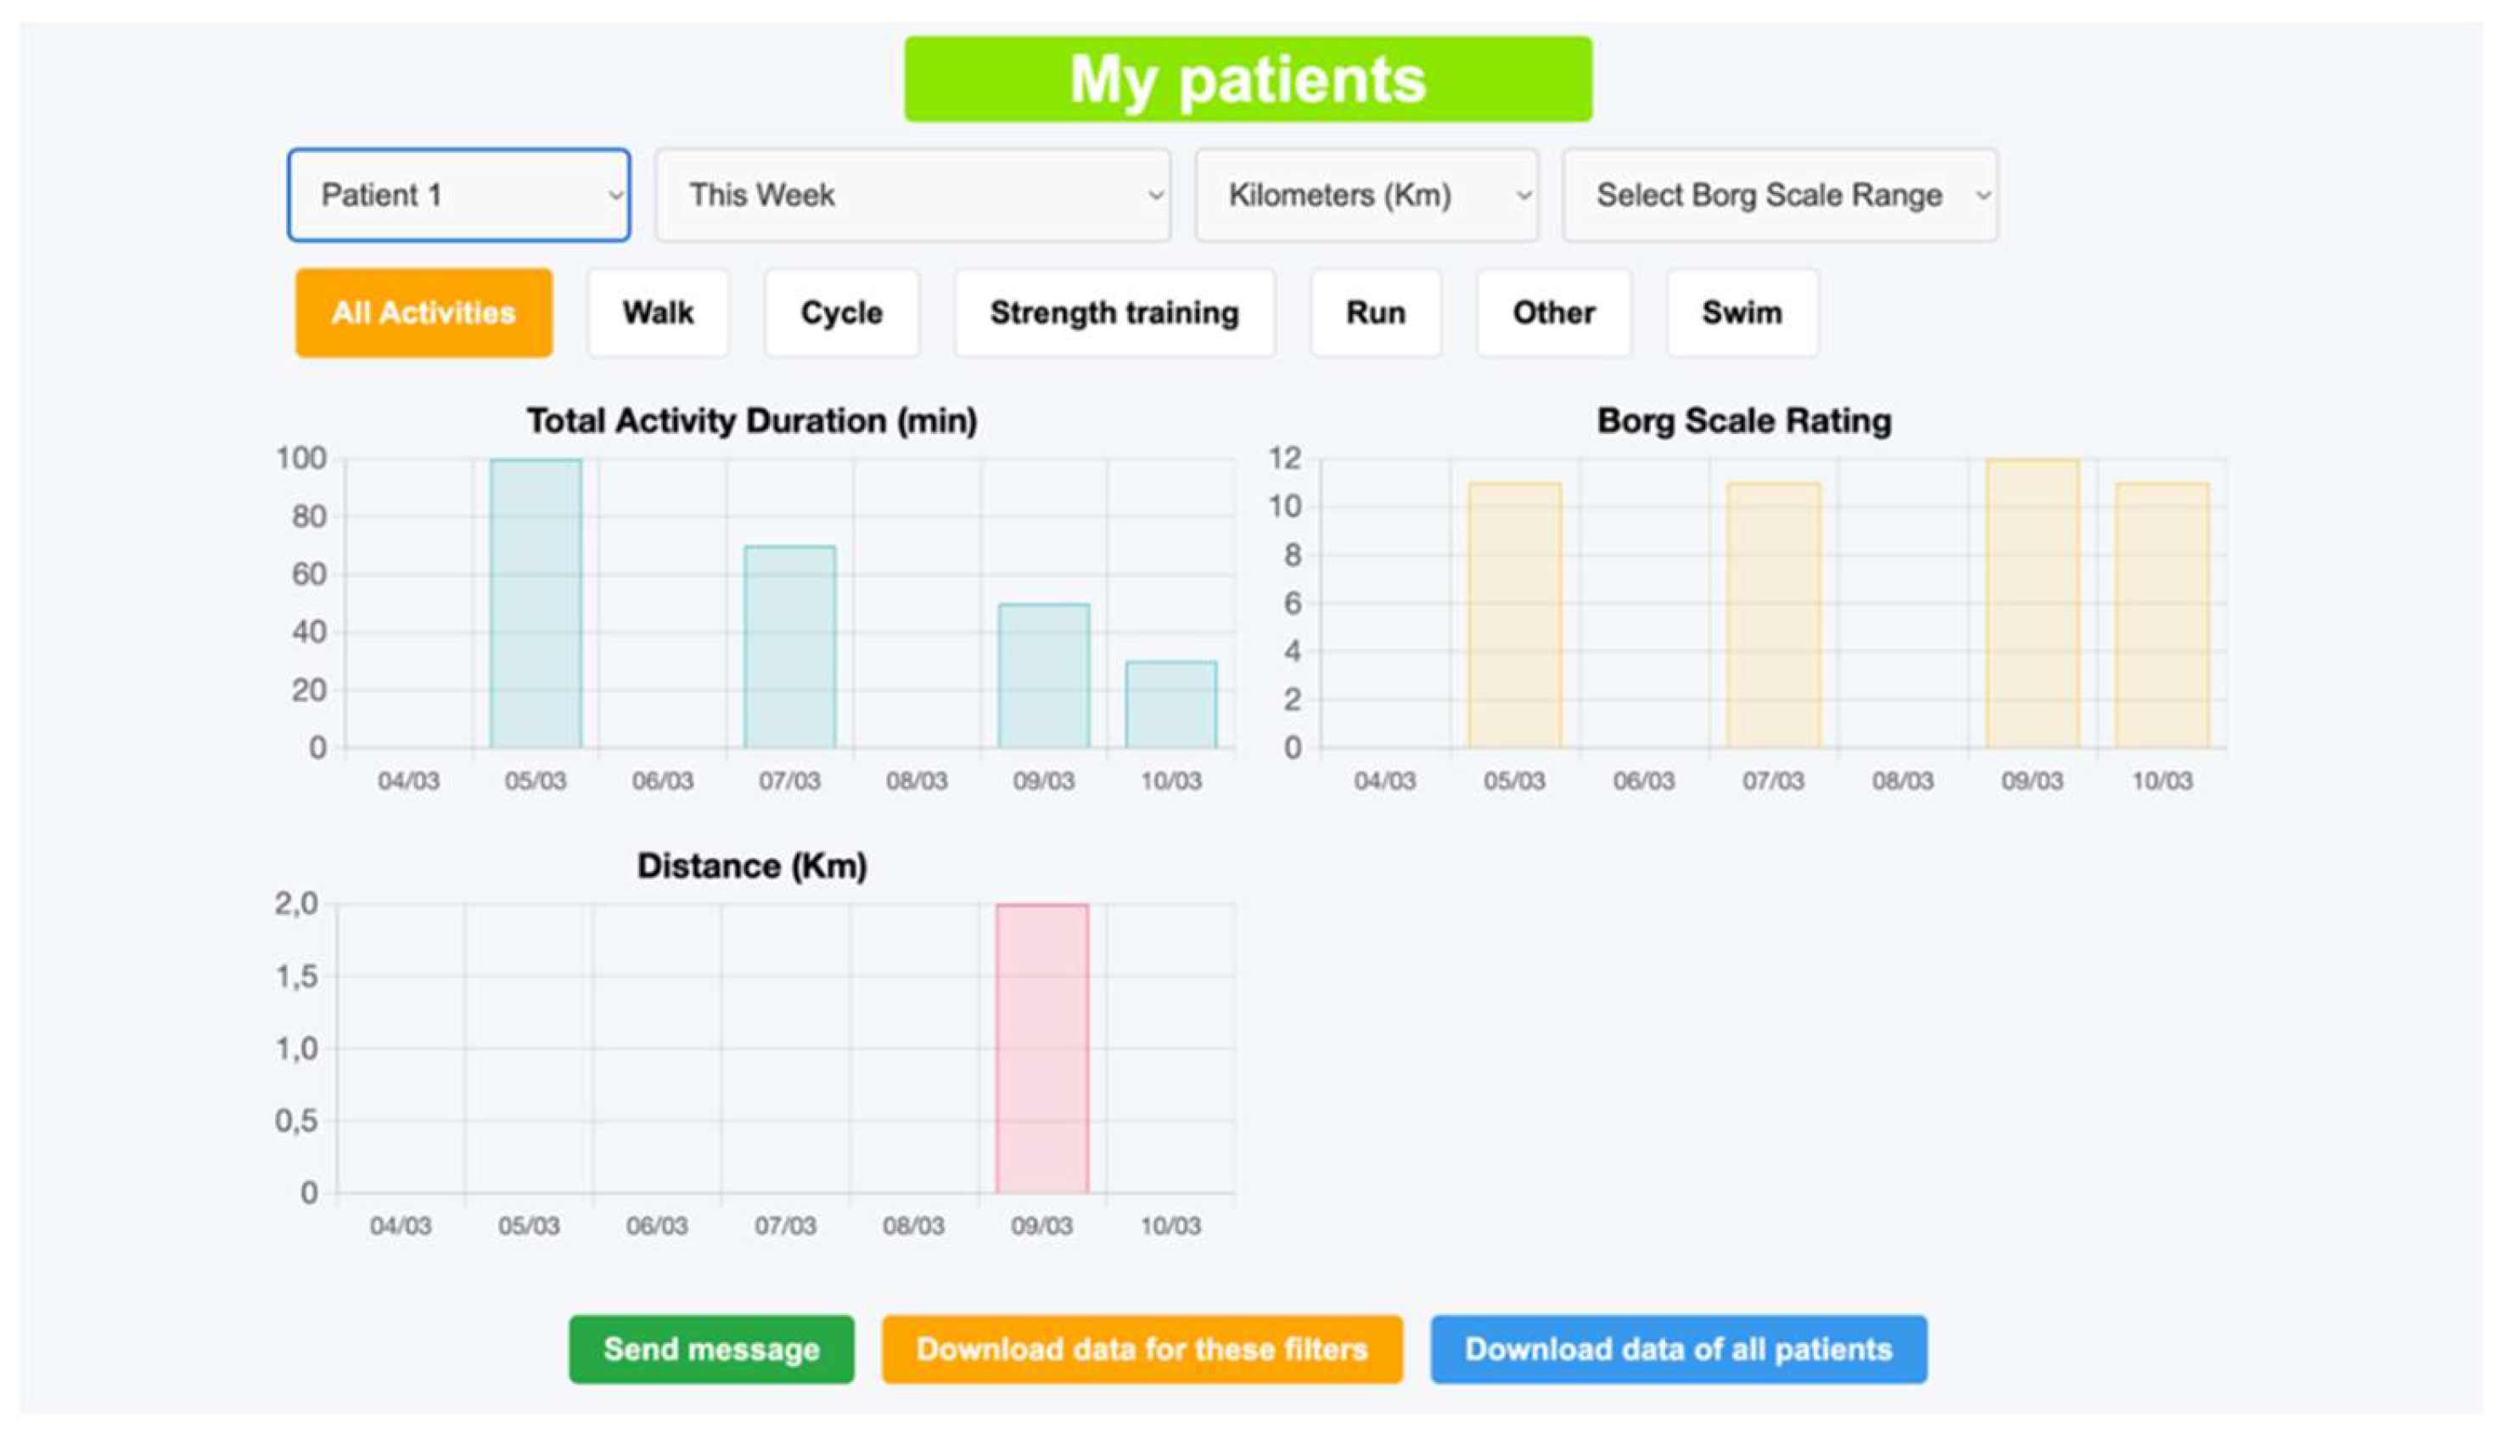2497x1439 pixels.
Task: Open the Patient 1 dropdown
Action: coord(458,194)
